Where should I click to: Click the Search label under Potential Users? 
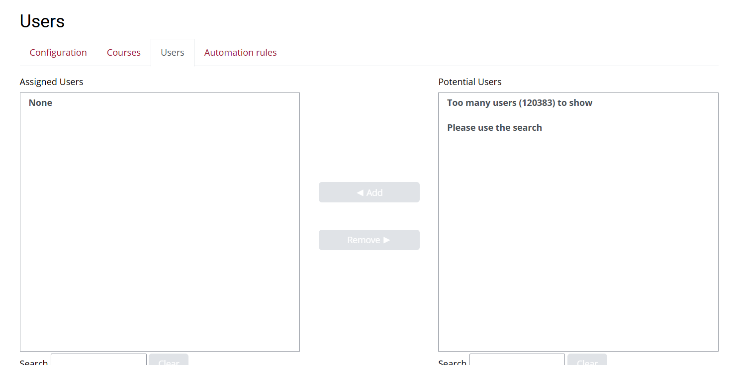pyautogui.click(x=452, y=362)
